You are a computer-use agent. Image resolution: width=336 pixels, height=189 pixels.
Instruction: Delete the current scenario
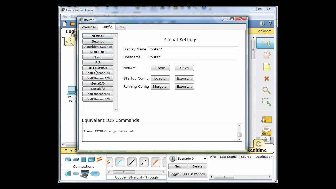(x=197, y=166)
